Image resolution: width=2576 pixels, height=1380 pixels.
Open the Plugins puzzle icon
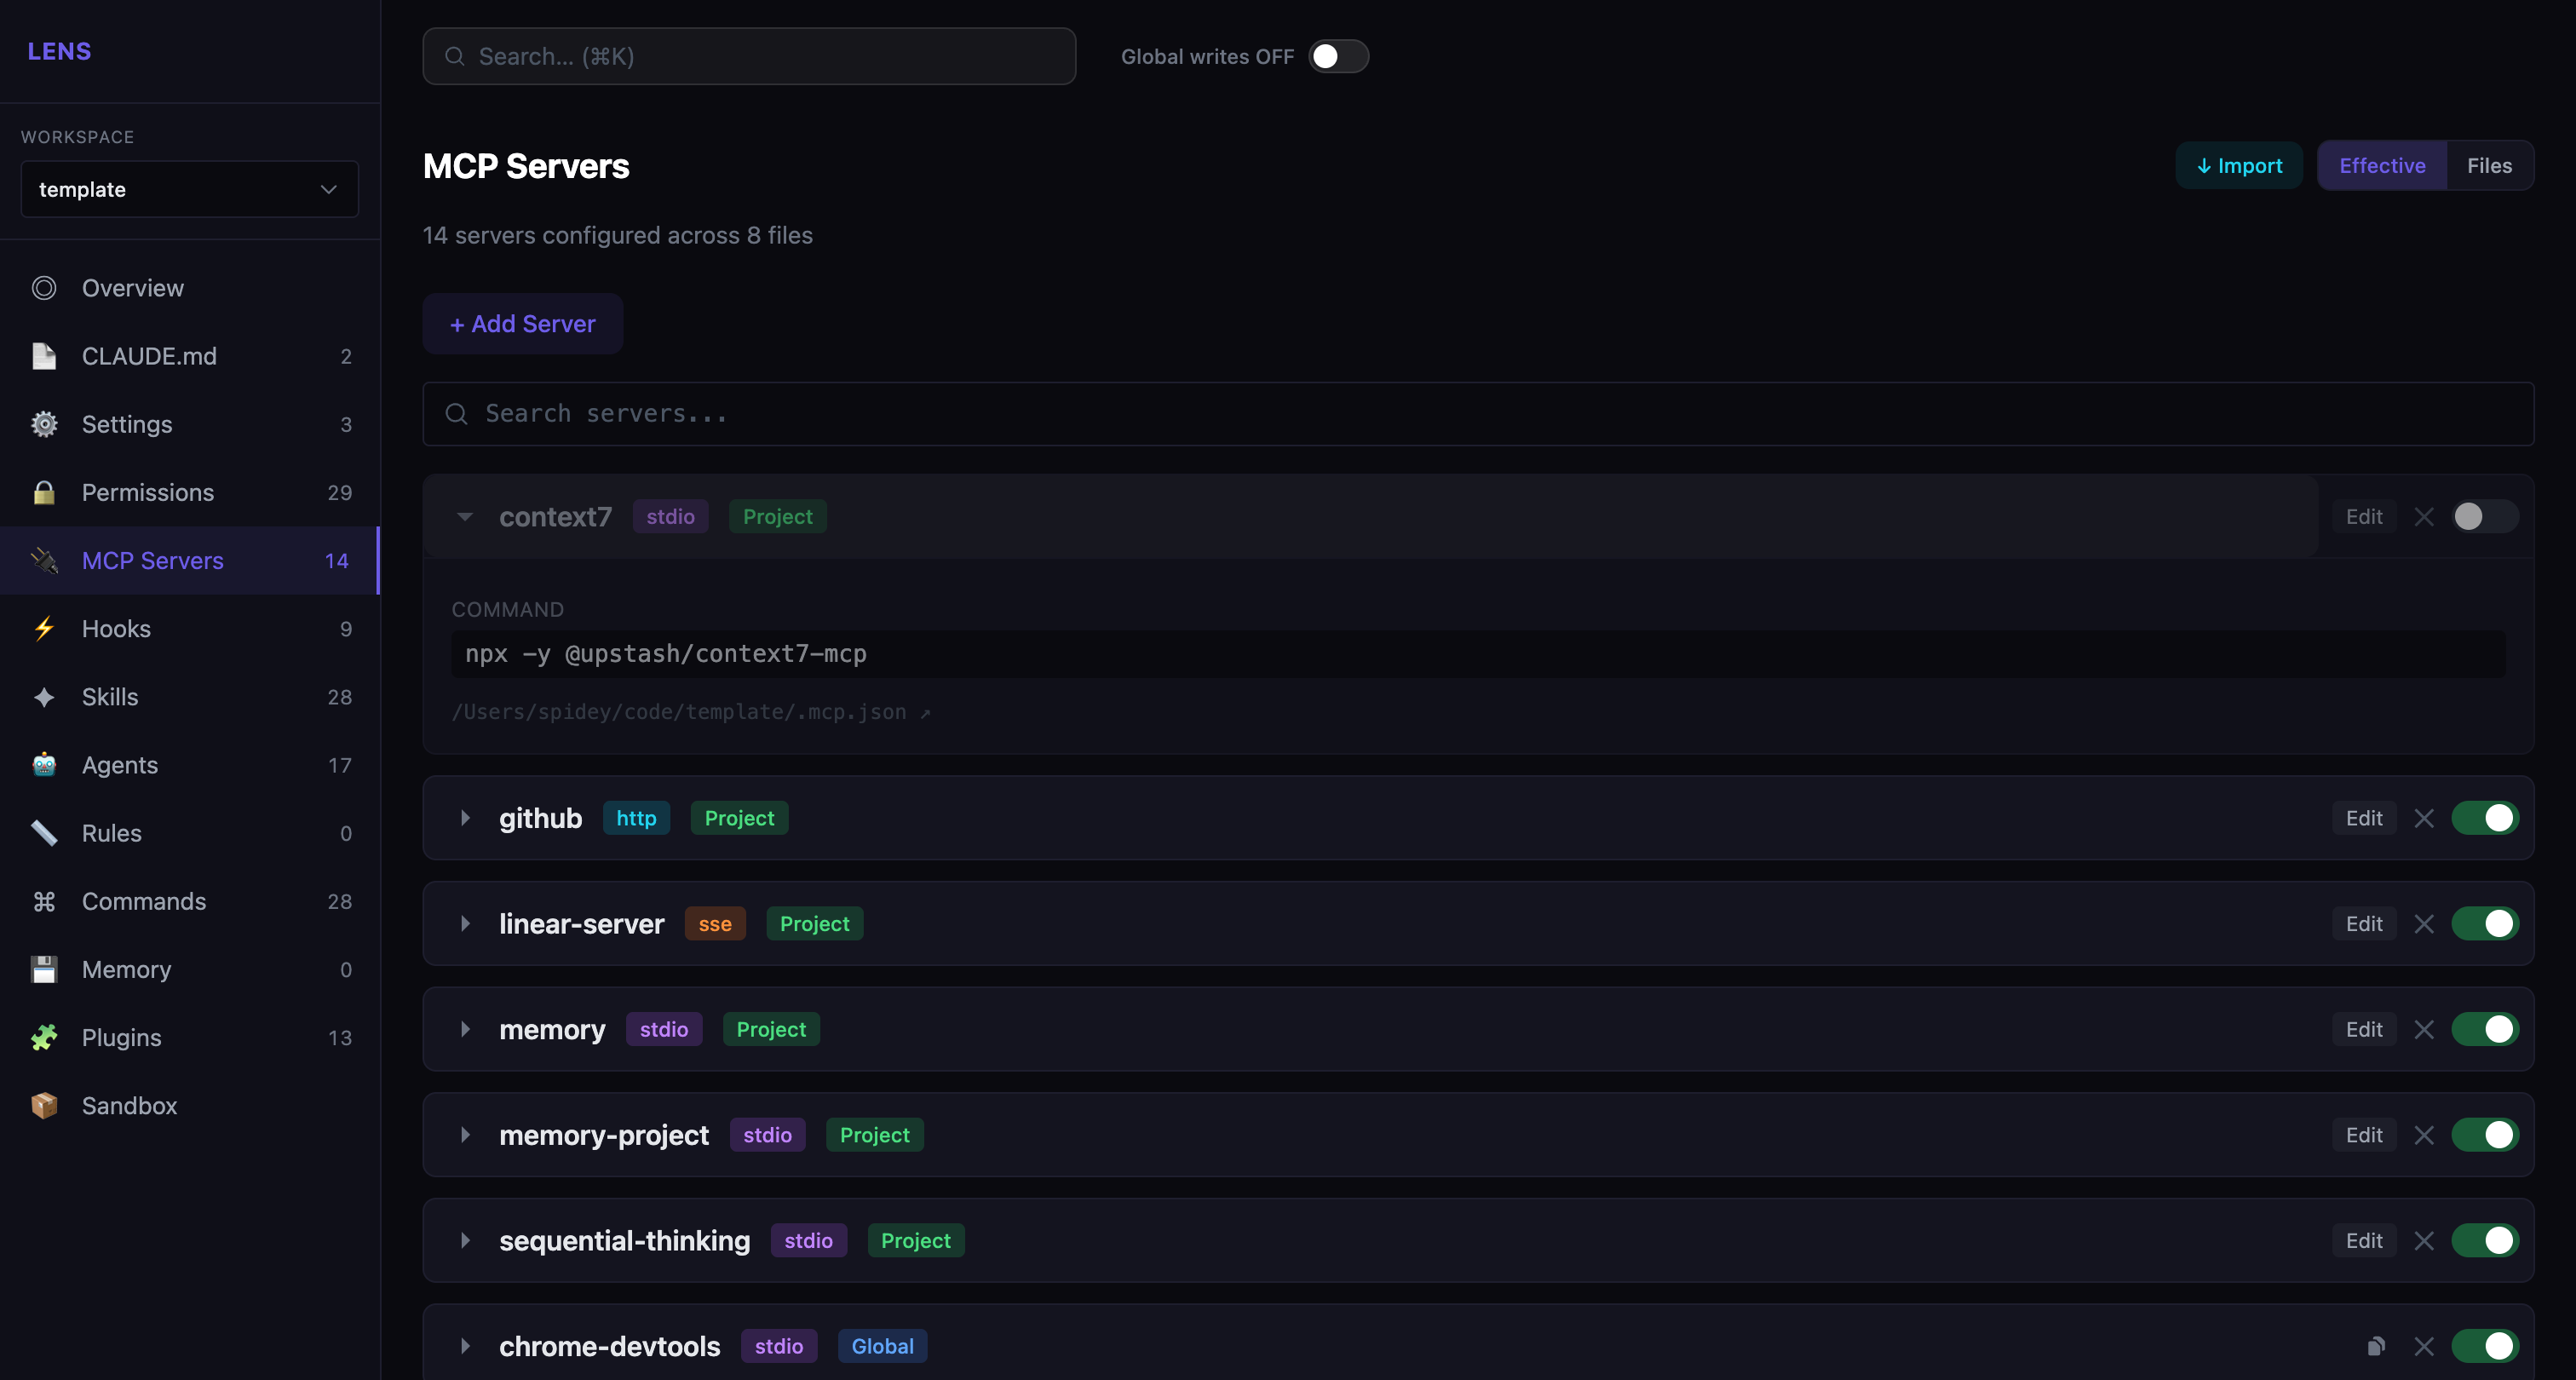point(44,1037)
